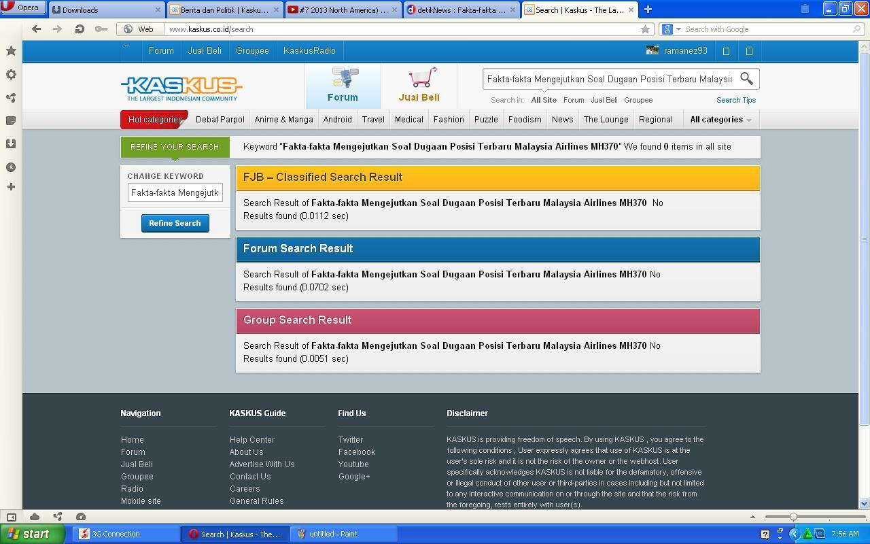Go to the Android category
870x544 pixels.
click(337, 119)
